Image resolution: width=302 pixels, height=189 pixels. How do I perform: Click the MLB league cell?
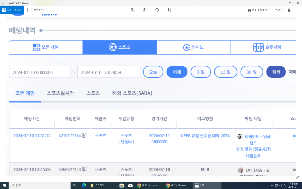click(205, 169)
